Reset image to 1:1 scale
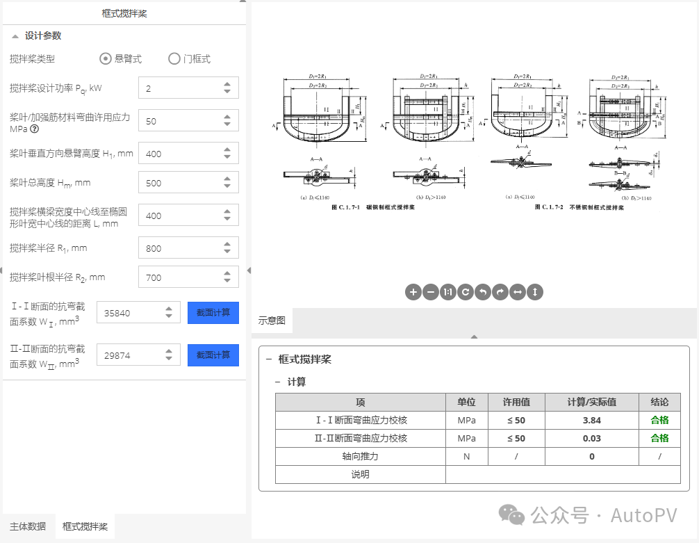Screen dimensions: 699x543 (448, 292)
